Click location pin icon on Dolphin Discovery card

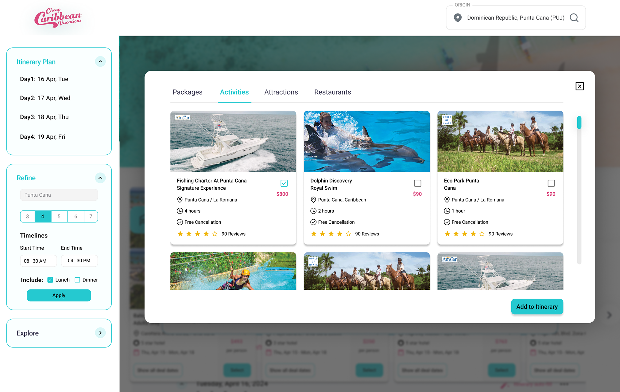tap(313, 200)
